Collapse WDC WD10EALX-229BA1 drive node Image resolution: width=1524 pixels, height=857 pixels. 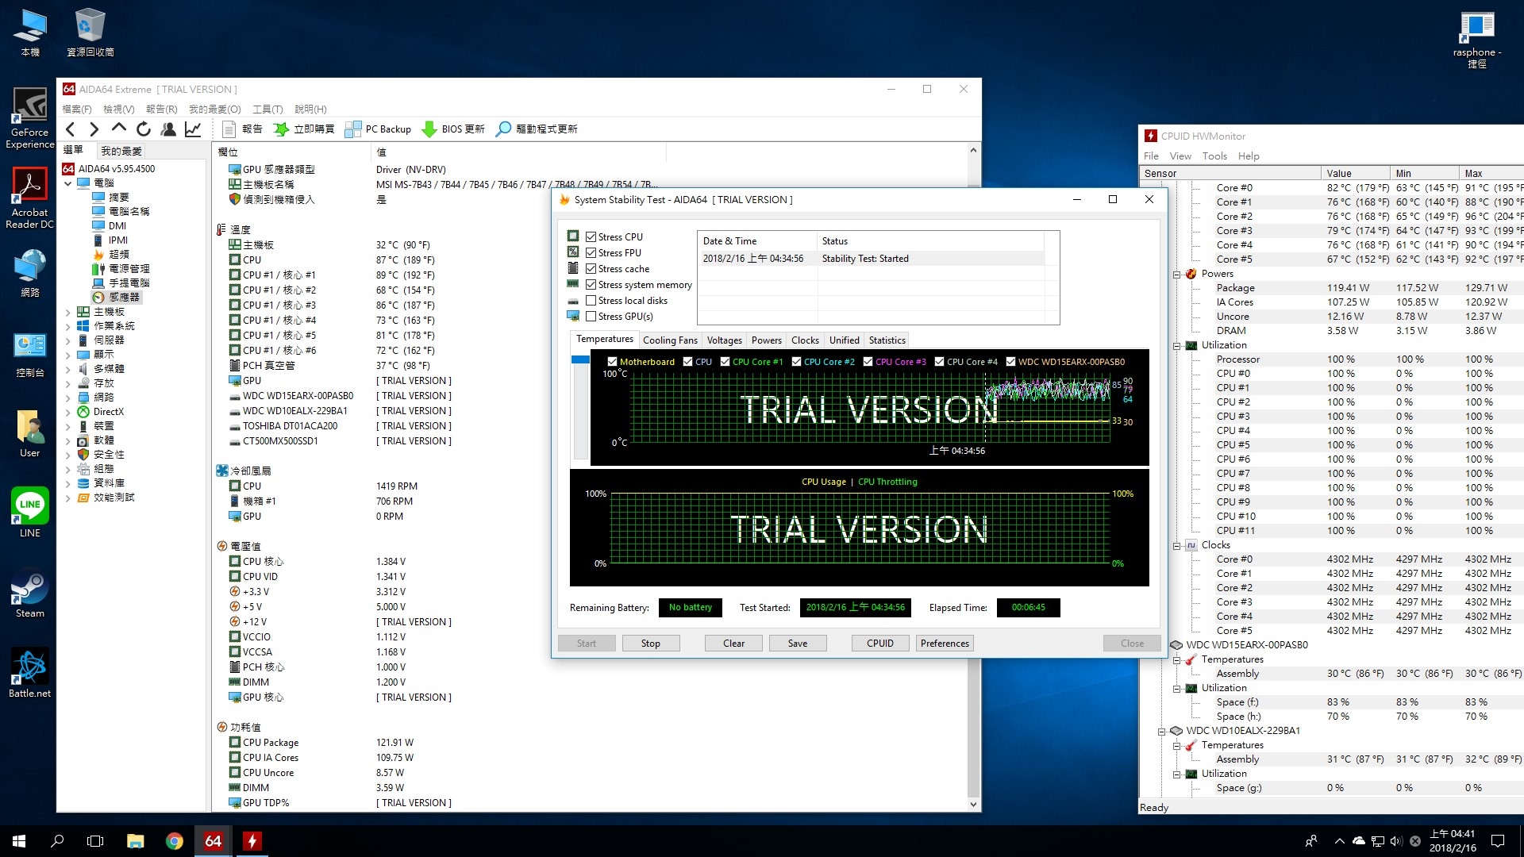tap(1161, 731)
